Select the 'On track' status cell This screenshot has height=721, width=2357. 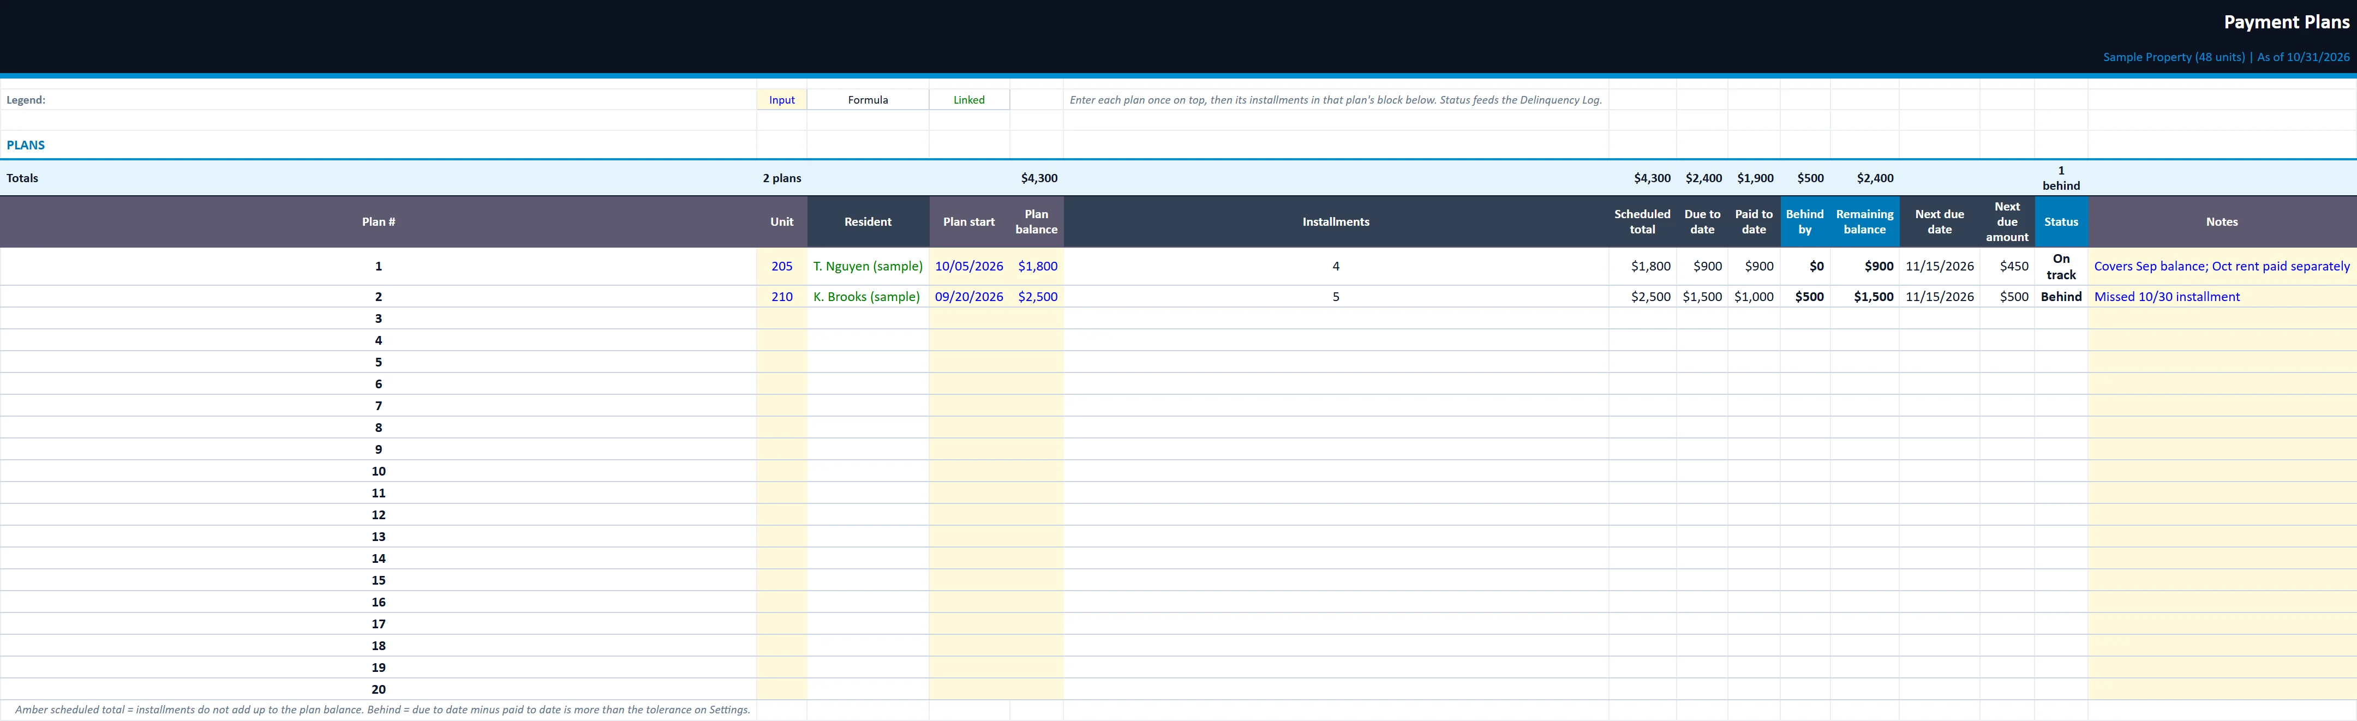point(2061,266)
